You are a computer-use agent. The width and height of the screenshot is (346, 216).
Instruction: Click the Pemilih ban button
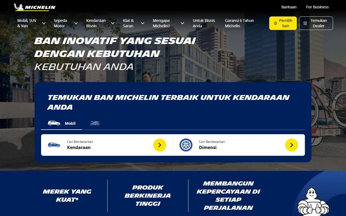pos(283,23)
